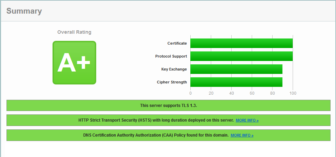
Task: Click the HSTS long duration banner text
Action: pyautogui.click(x=156, y=120)
